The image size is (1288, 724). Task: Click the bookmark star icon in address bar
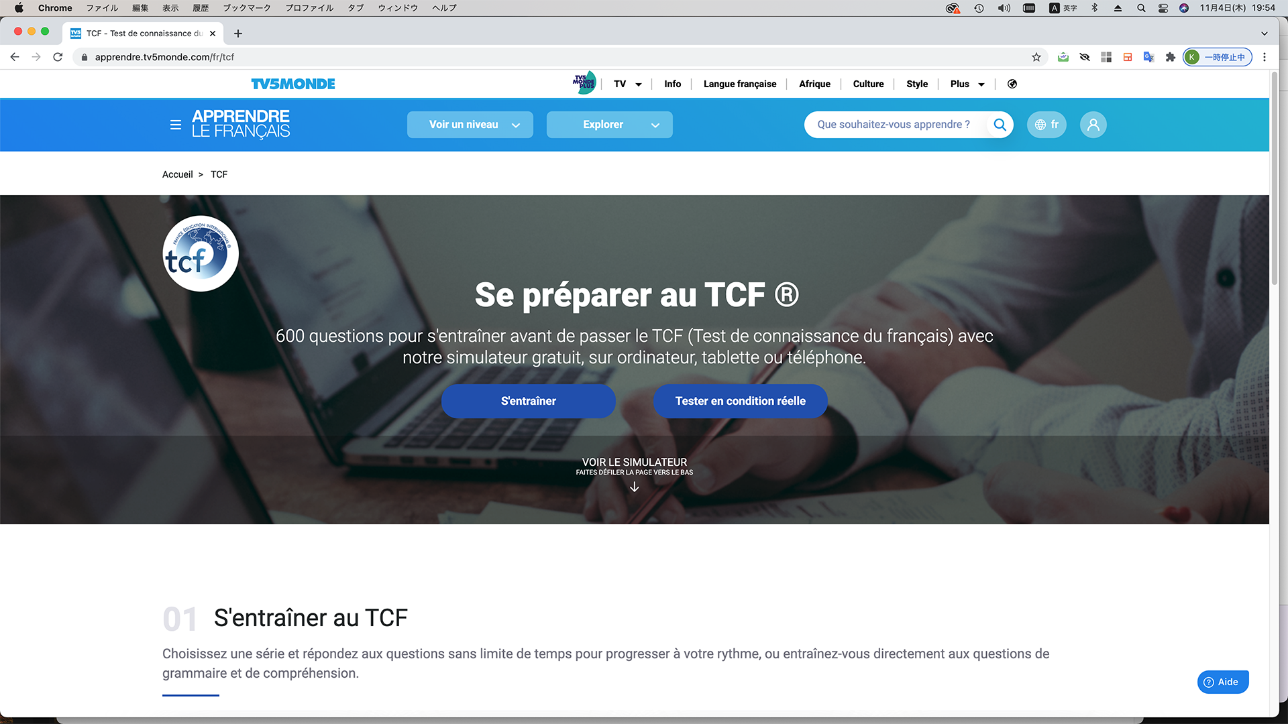coord(1036,56)
